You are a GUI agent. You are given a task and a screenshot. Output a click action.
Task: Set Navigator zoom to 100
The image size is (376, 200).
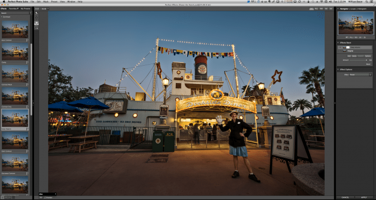(x=356, y=37)
